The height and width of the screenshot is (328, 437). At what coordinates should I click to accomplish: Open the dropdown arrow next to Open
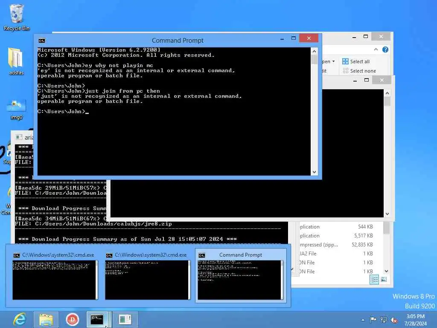[x=333, y=61]
